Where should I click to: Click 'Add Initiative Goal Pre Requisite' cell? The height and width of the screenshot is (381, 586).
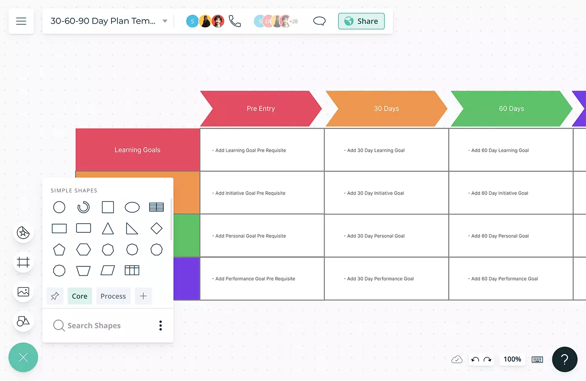[262, 193]
